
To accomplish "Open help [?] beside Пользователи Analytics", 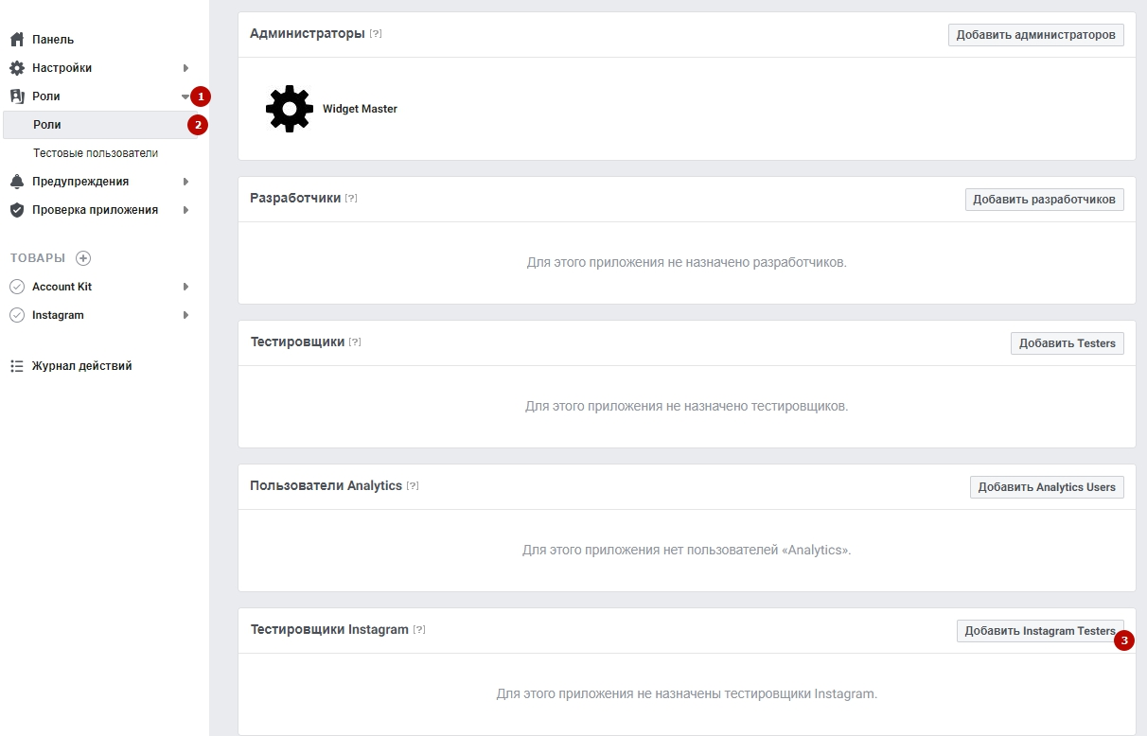I will pos(413,485).
